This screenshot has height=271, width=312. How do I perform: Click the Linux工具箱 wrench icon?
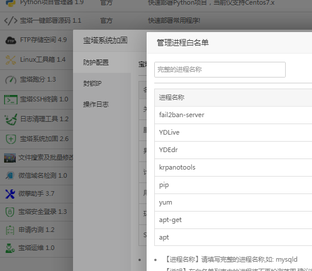11,60
